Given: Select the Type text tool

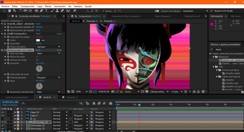Looking at the screenshot, I should 46,11.
